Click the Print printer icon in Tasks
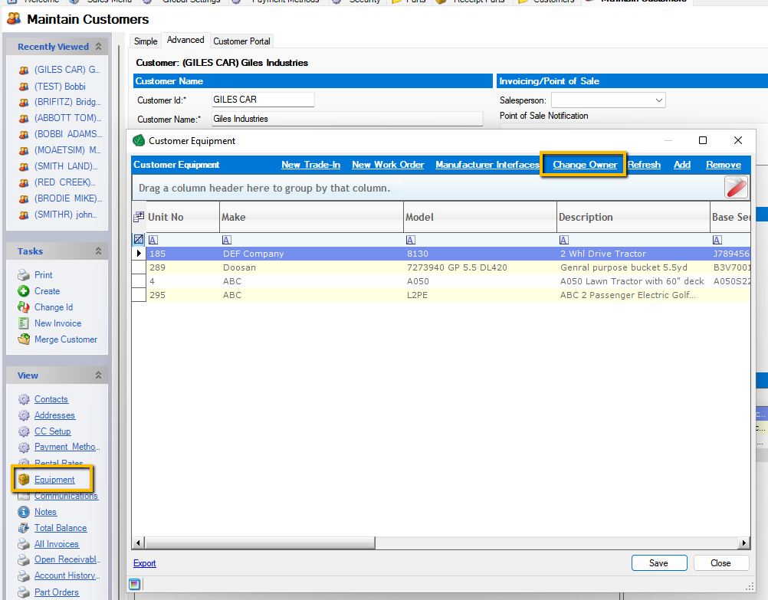The height and width of the screenshot is (600, 768). pos(24,275)
